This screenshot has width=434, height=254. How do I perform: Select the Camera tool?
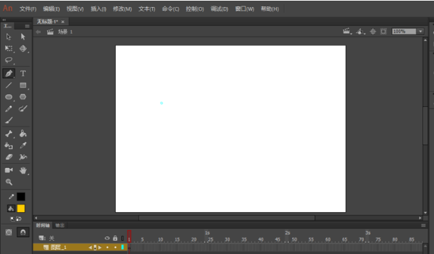pyautogui.click(x=8, y=170)
